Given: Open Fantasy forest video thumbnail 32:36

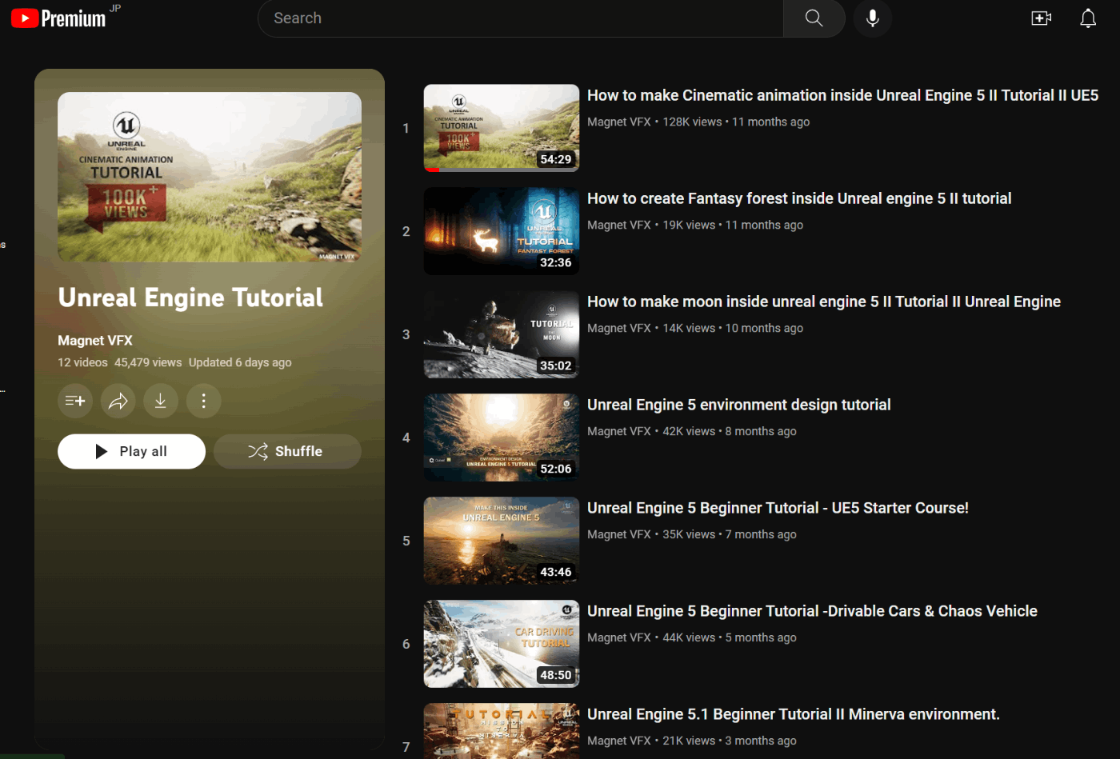Looking at the screenshot, I should [x=502, y=231].
